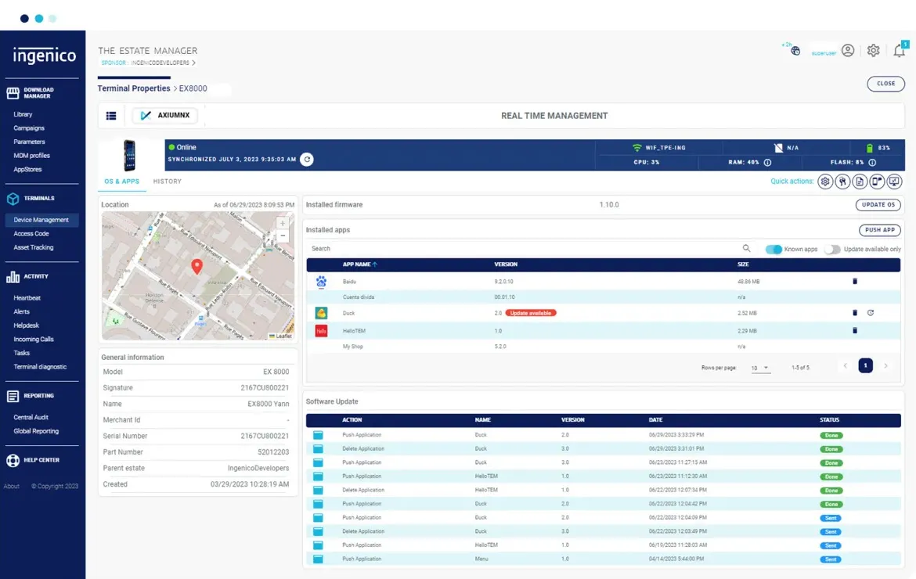Click the Update OS button
Screen dimensions: 916x579
pyautogui.click(x=879, y=205)
